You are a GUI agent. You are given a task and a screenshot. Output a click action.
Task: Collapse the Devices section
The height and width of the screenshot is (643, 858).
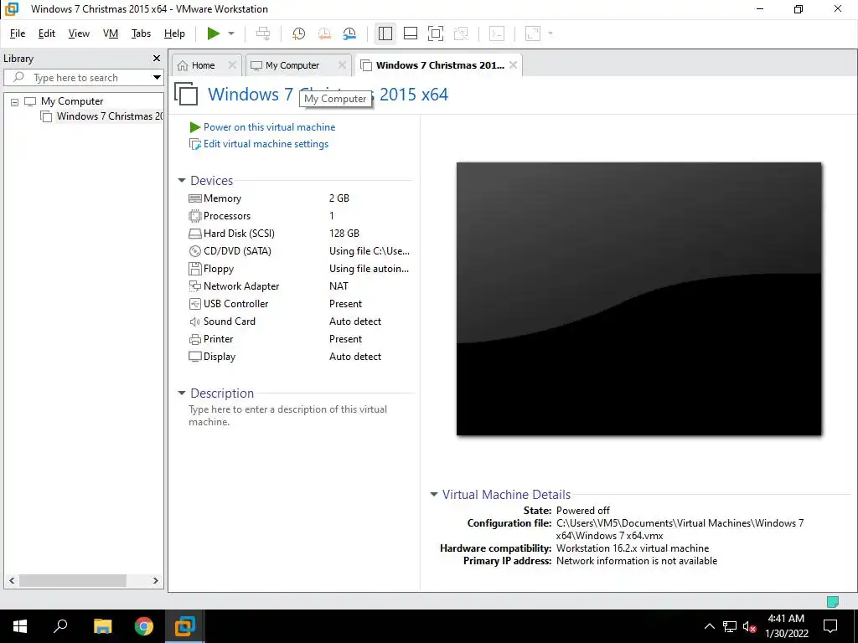[182, 181]
